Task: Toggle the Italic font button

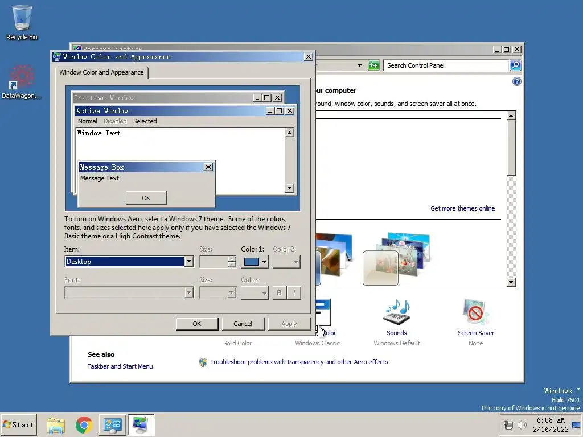Action: 294,293
